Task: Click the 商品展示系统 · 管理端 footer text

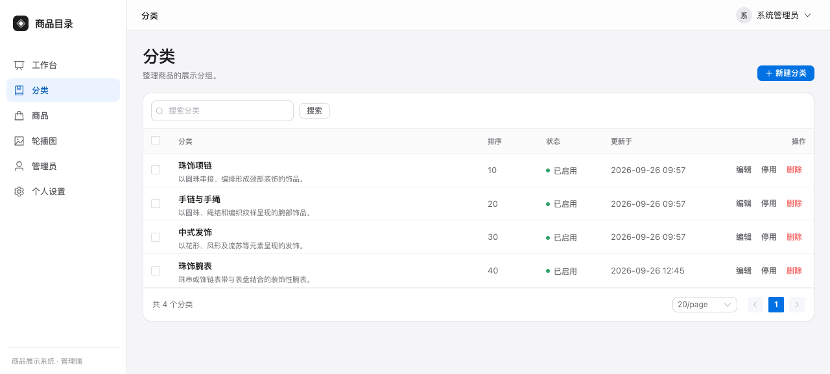Action: 47,361
